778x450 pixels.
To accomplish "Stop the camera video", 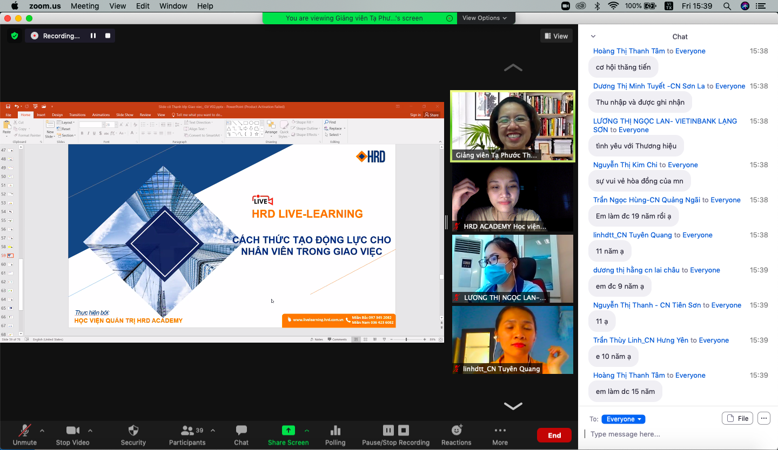I will (73, 434).
